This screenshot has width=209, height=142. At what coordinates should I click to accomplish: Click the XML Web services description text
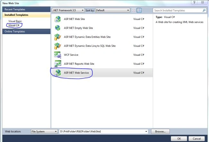pos(179,22)
